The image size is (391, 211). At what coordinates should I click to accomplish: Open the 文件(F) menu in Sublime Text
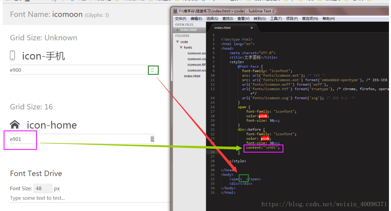click(180, 19)
